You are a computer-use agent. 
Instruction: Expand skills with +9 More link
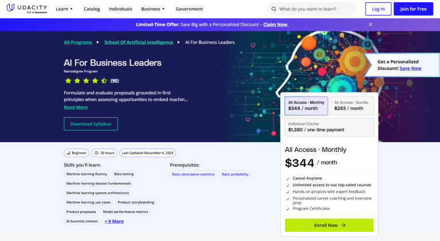pos(114,222)
